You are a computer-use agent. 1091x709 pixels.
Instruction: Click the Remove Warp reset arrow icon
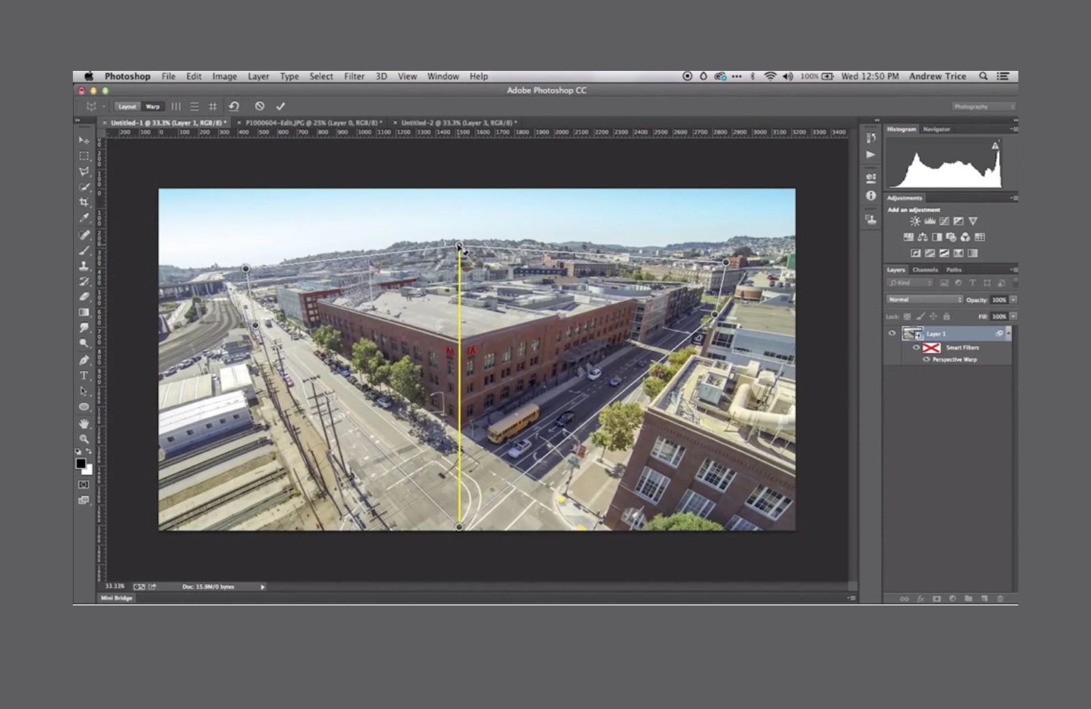point(234,106)
